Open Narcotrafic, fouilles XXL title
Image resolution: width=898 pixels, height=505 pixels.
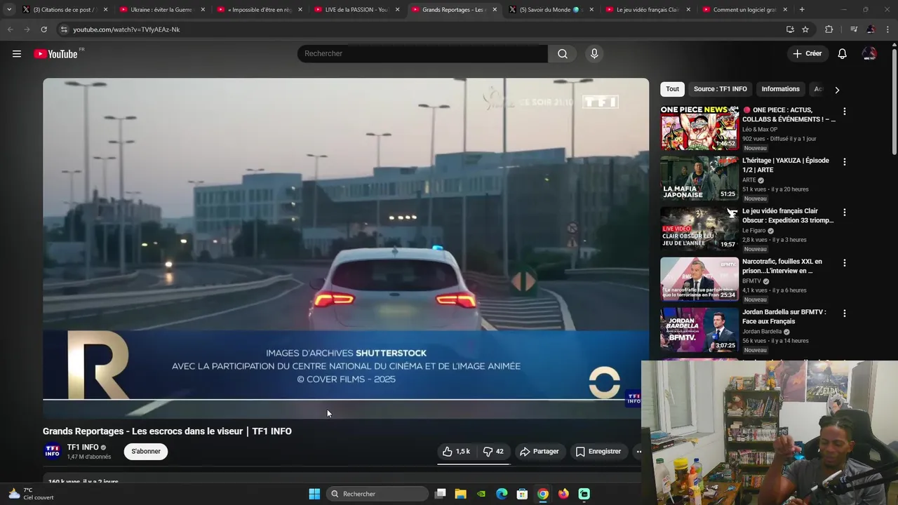point(782,266)
